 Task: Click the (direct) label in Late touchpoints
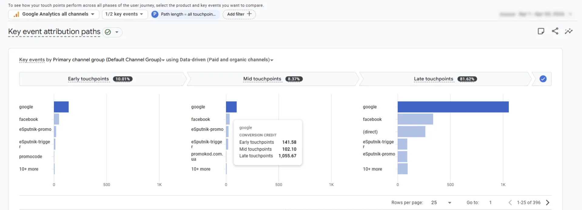370,132
